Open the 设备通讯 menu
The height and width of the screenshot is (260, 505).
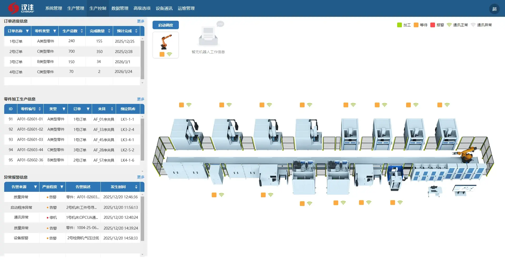pos(164,8)
